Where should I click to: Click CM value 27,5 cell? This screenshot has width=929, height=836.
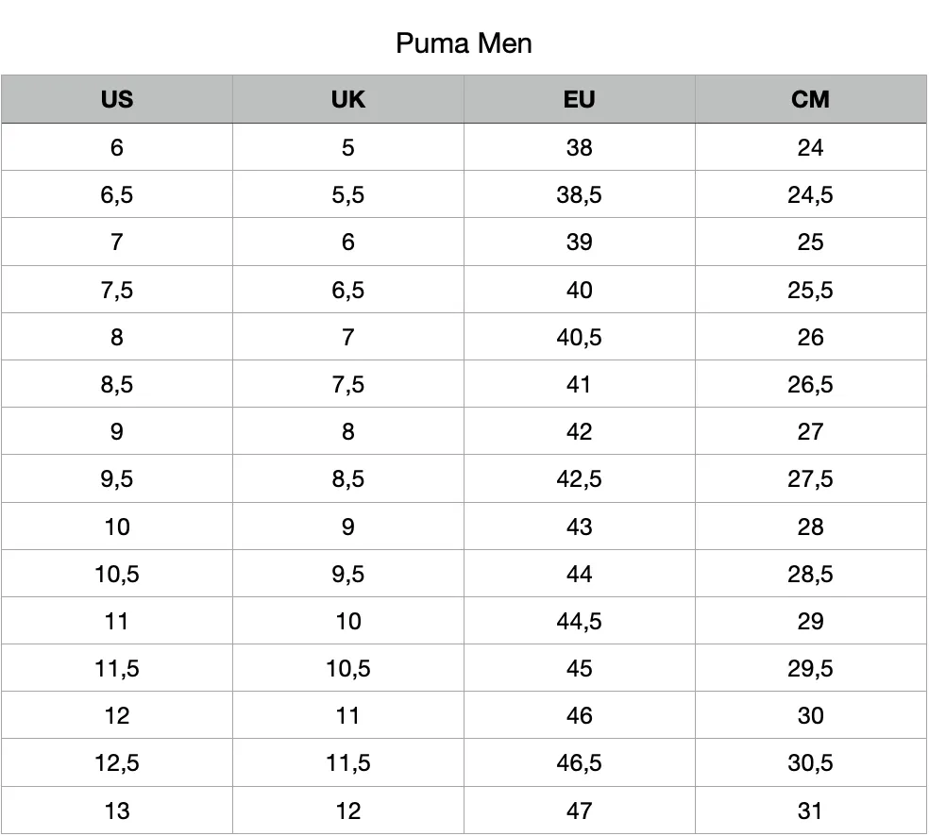[x=810, y=479]
